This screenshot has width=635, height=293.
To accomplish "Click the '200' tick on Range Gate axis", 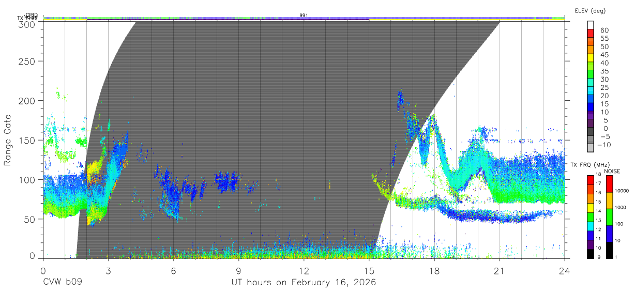I will 27,100.
